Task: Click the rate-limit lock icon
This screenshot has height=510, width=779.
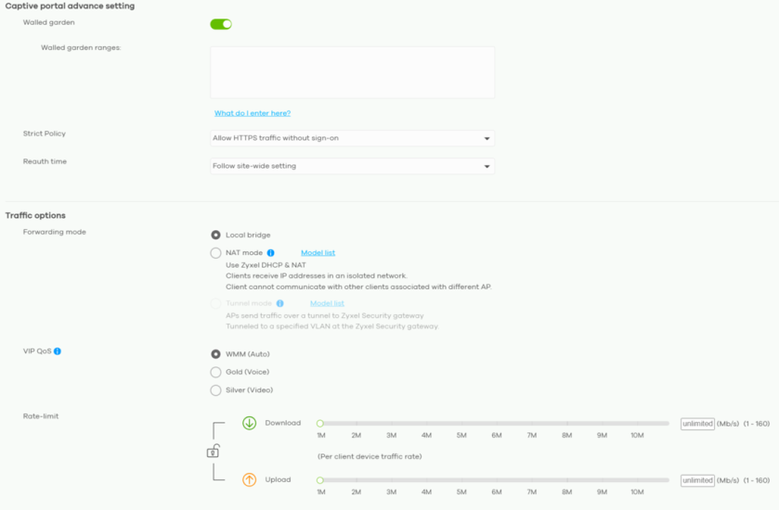Action: [x=214, y=451]
